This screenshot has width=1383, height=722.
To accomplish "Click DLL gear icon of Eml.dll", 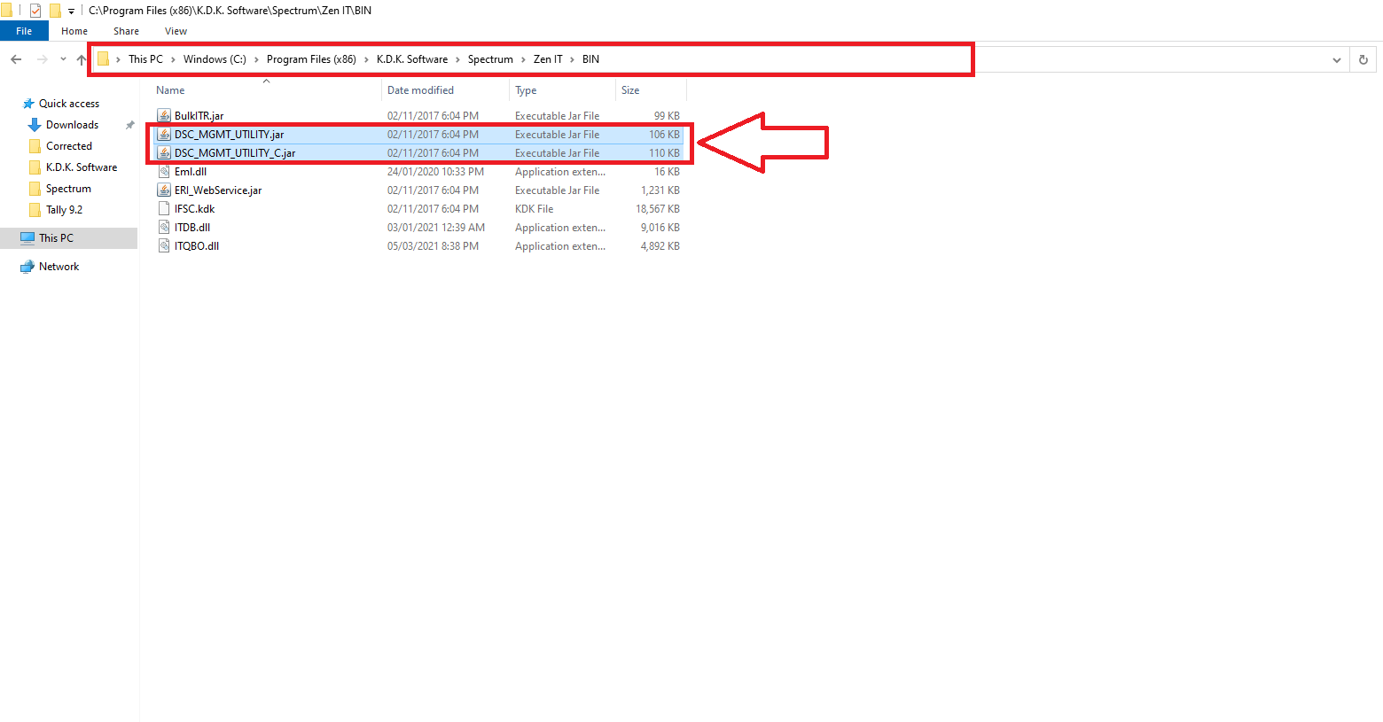I will coord(164,172).
